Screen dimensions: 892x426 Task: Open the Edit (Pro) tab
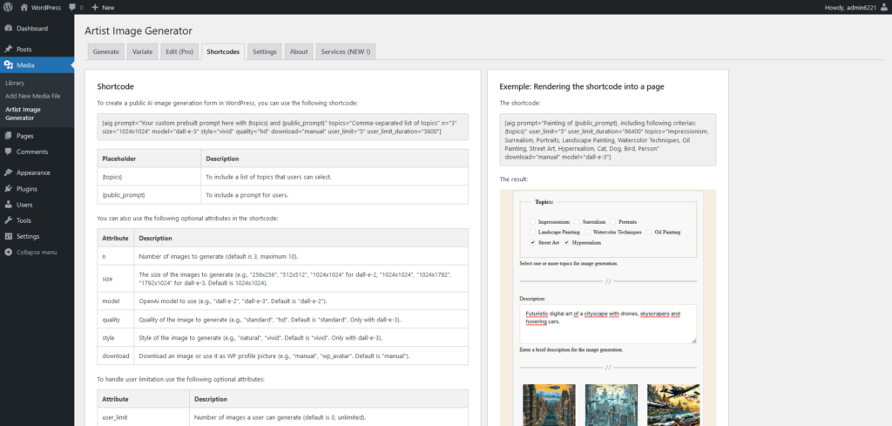coord(179,51)
